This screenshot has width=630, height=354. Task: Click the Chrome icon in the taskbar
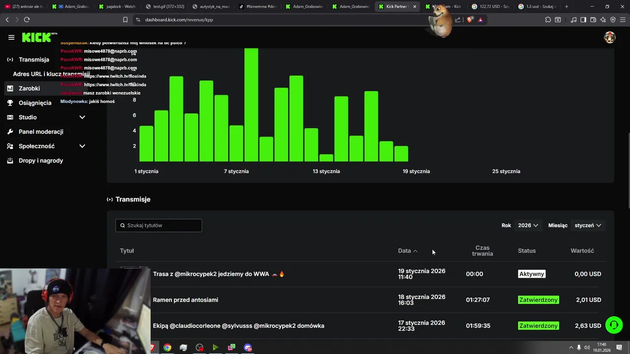167,348
